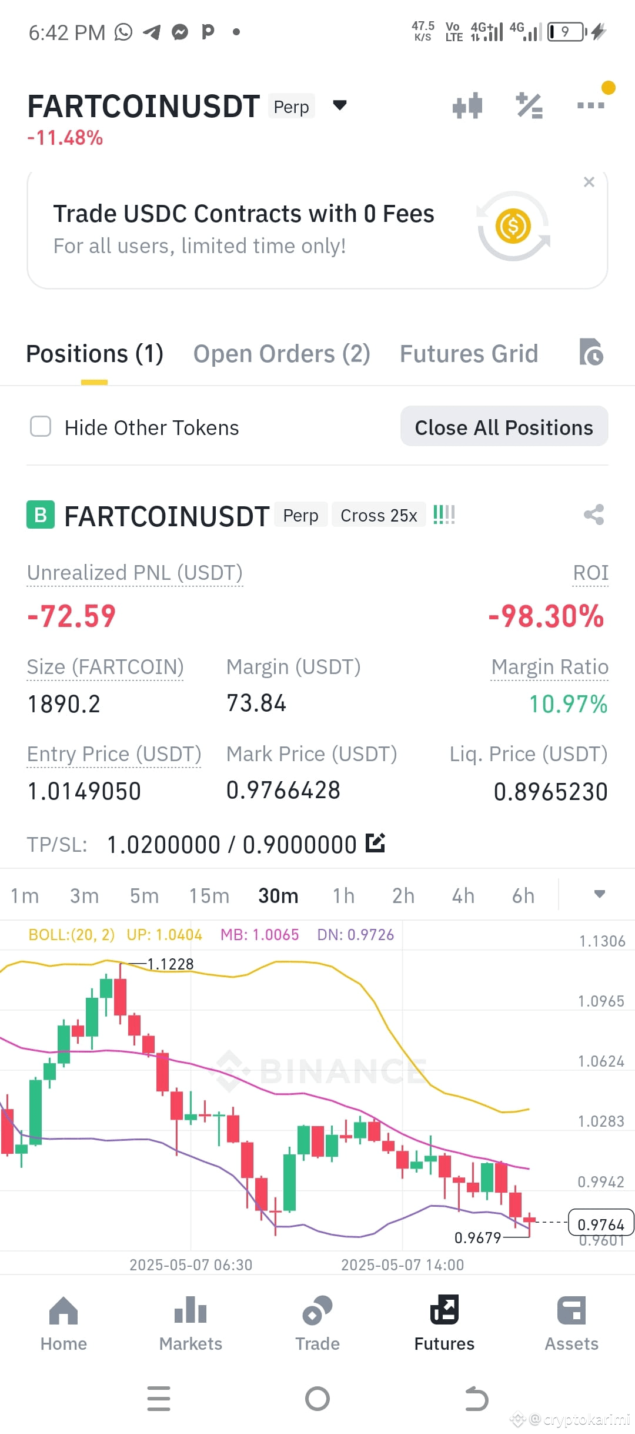Tap the Android home circle button
This screenshot has width=635, height=1434.
tap(317, 1399)
